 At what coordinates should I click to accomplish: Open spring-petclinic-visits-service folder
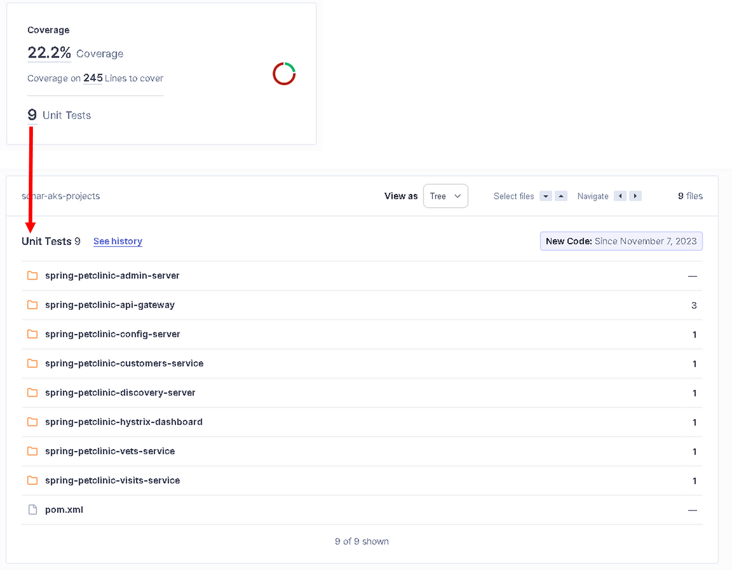(x=112, y=480)
